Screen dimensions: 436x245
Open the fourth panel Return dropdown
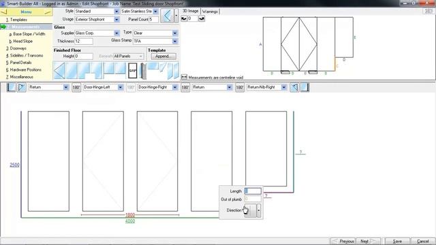pos(229,87)
